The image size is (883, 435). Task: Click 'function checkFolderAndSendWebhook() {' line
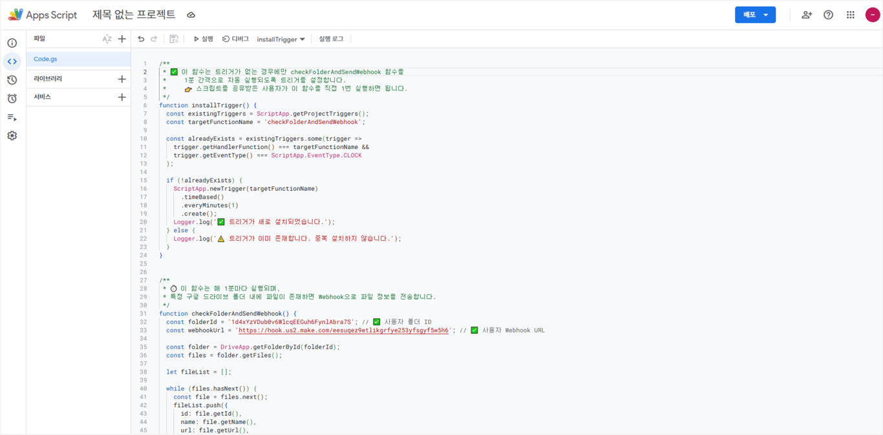click(228, 314)
